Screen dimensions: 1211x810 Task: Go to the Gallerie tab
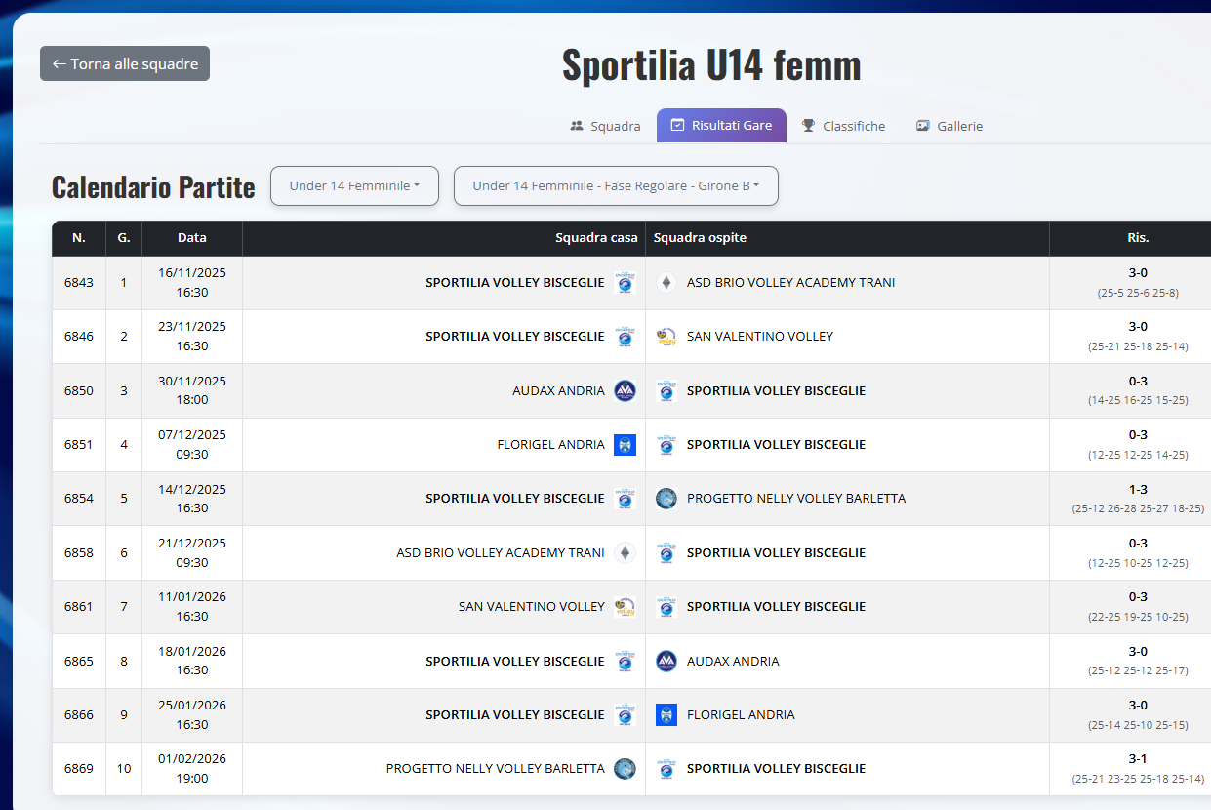tap(949, 126)
